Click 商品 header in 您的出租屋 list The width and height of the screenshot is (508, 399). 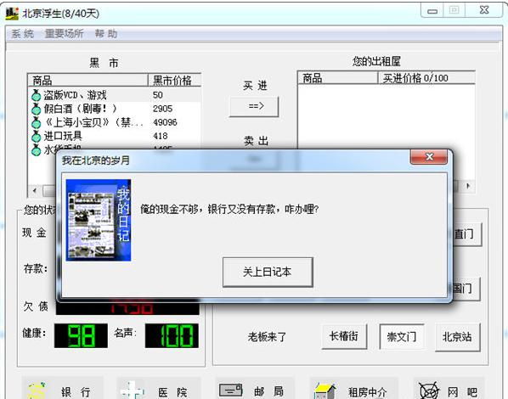(x=337, y=78)
